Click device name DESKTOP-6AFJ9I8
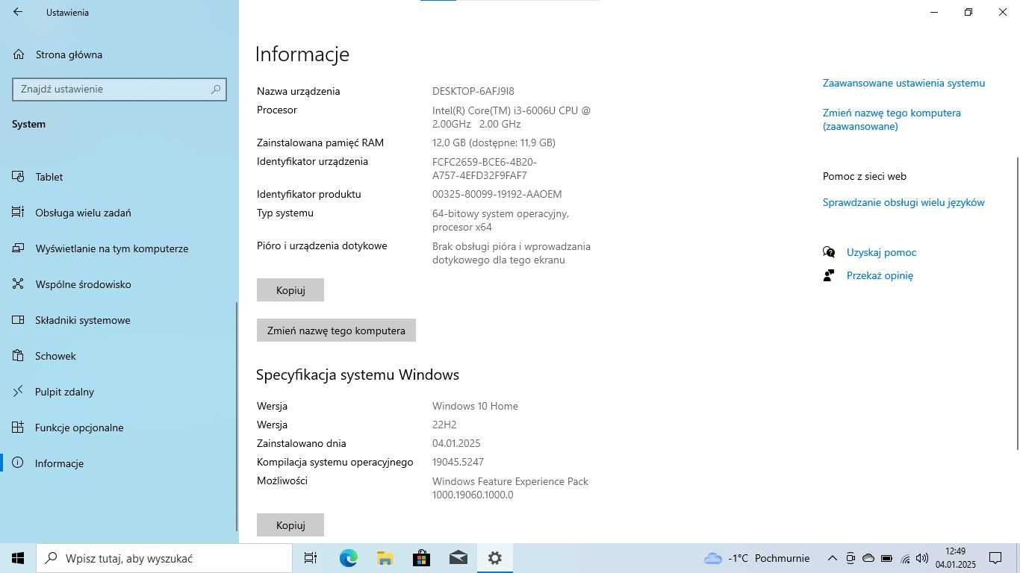 (473, 91)
